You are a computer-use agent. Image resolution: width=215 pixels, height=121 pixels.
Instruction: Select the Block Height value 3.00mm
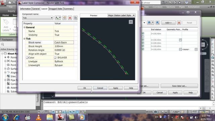point(64,46)
